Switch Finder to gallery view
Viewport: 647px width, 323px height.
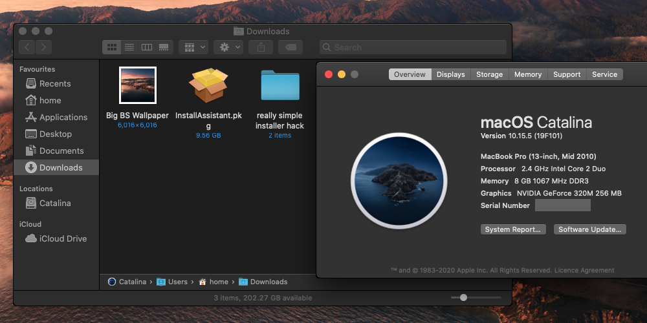point(164,47)
